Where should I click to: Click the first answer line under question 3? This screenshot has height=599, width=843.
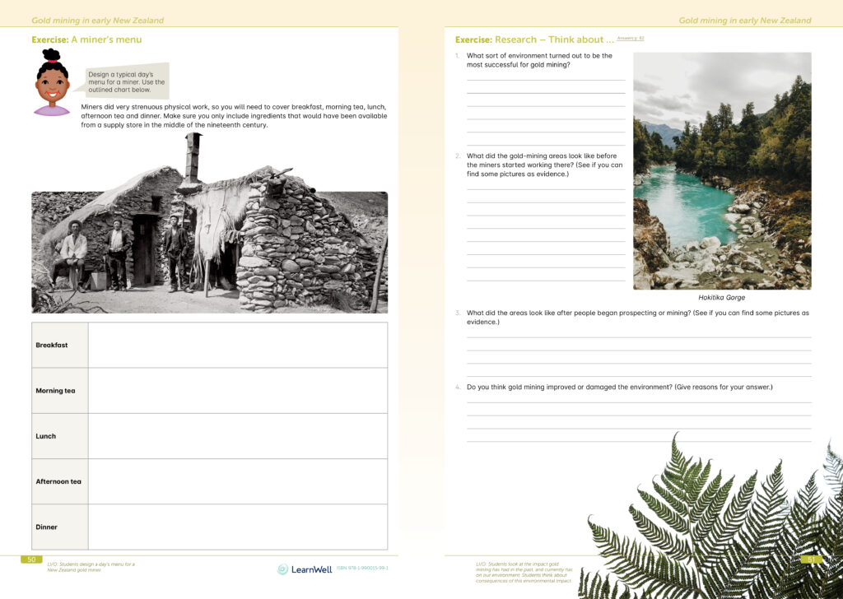(639, 337)
